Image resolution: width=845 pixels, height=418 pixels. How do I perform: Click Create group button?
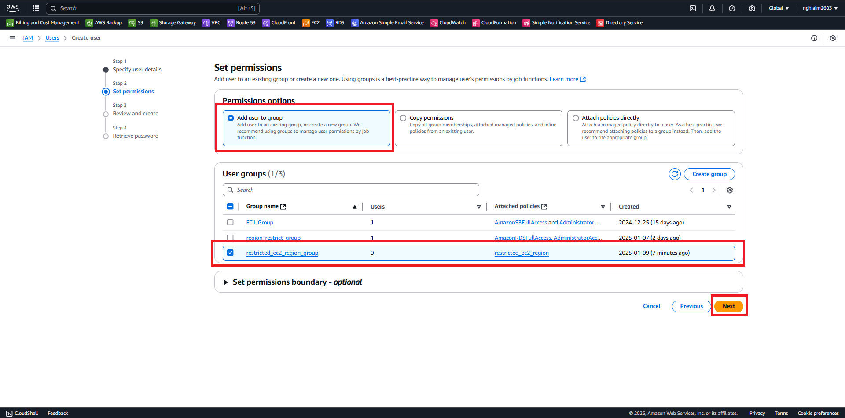click(709, 174)
